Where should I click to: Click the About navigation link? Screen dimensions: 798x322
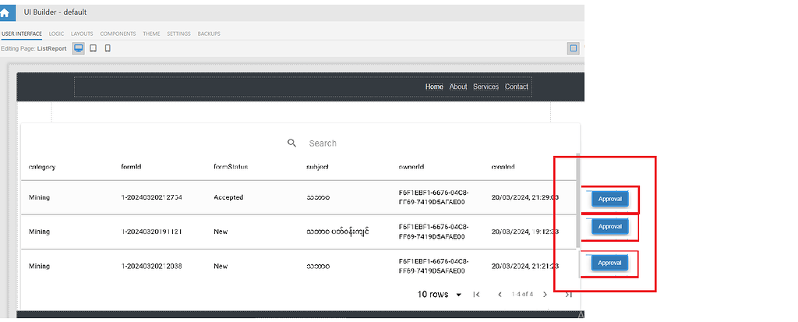458,87
